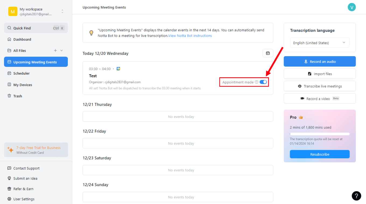Click the folder icon beside All Files

click(9, 50)
